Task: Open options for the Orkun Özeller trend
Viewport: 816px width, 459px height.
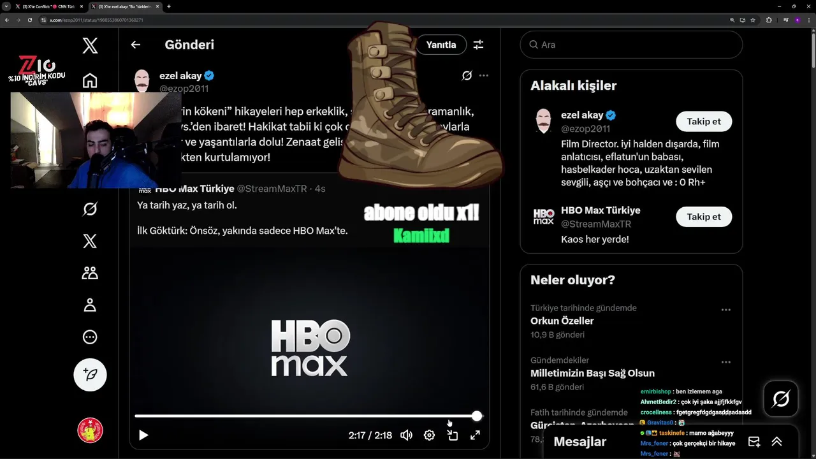Action: 725,310
